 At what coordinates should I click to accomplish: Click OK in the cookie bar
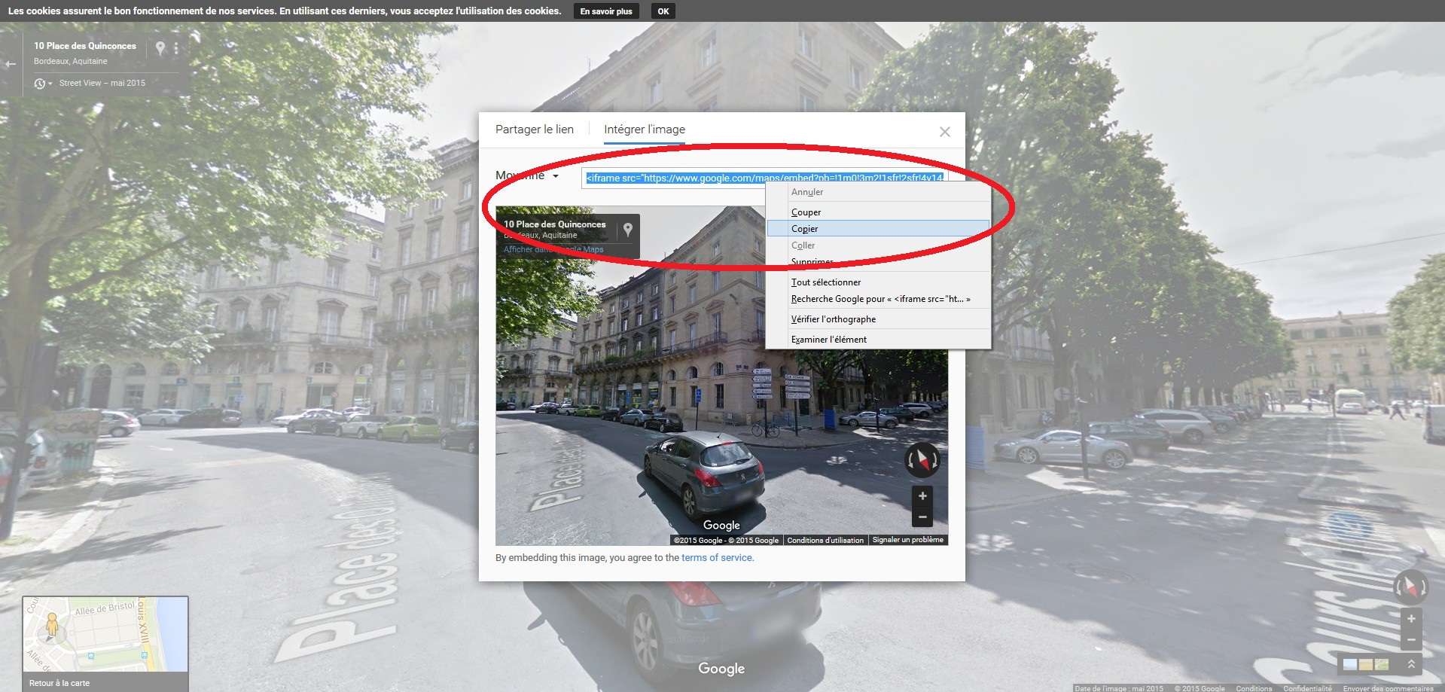[x=663, y=11]
